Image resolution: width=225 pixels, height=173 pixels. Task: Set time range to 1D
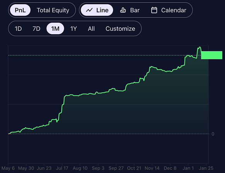pyautogui.click(x=18, y=28)
